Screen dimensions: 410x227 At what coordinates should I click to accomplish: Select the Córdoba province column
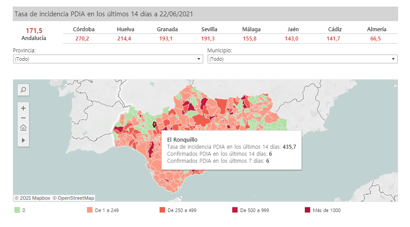point(84,29)
